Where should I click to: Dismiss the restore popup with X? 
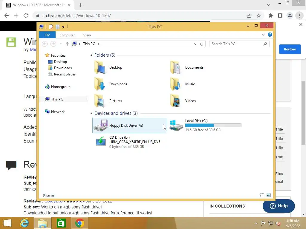[x=301, y=24]
